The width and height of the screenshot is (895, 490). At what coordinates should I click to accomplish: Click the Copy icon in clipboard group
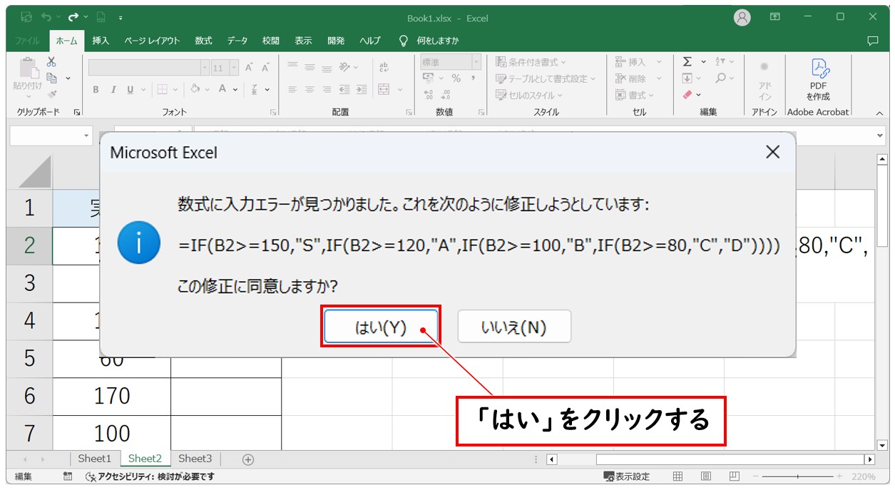tap(51, 78)
